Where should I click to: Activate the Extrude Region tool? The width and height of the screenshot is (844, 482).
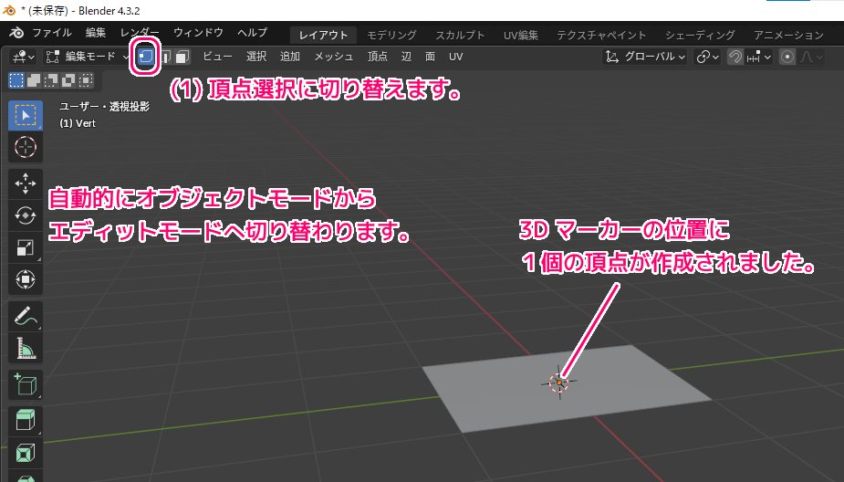coord(26,421)
